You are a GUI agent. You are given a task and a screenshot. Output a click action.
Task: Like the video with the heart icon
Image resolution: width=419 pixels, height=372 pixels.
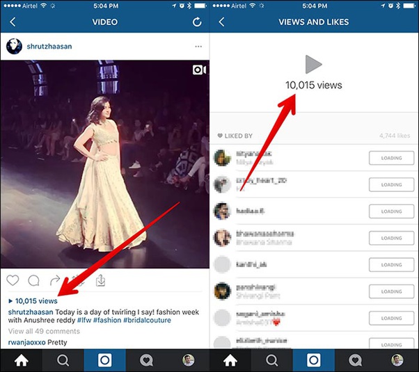[13, 280]
